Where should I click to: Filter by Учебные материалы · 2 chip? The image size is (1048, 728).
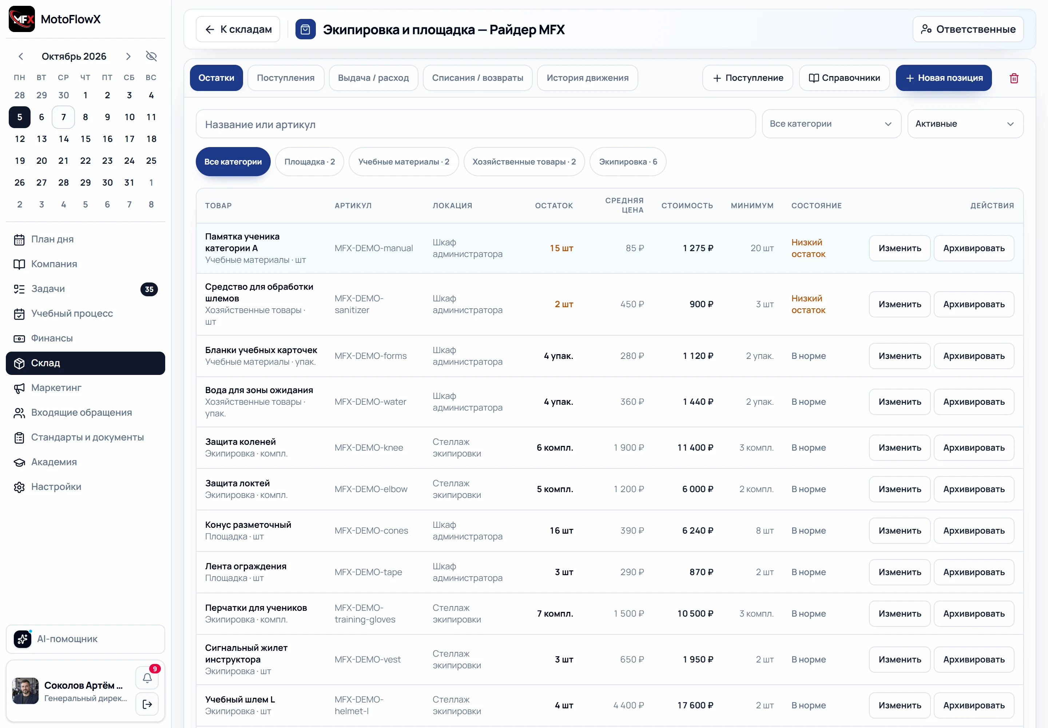click(x=404, y=162)
